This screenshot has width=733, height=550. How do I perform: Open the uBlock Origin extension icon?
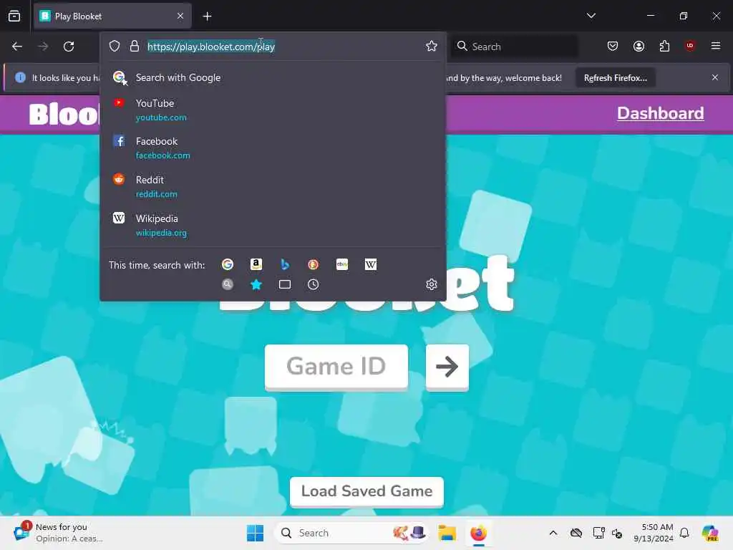(x=690, y=45)
